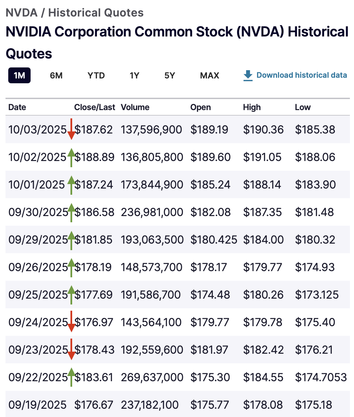Image resolution: width=354 pixels, height=417 pixels.
Task: Click the Close/Last column header
Action: coord(95,107)
